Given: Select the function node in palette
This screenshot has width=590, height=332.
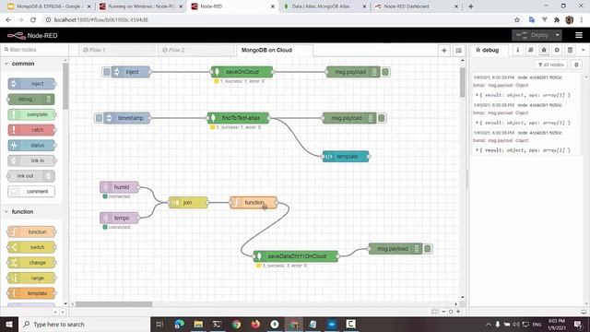Looking at the screenshot, I should point(31,231).
